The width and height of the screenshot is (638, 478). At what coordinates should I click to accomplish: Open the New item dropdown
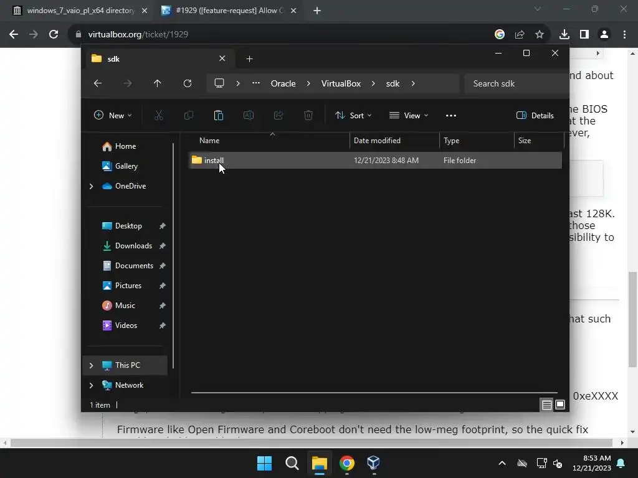pos(113,115)
